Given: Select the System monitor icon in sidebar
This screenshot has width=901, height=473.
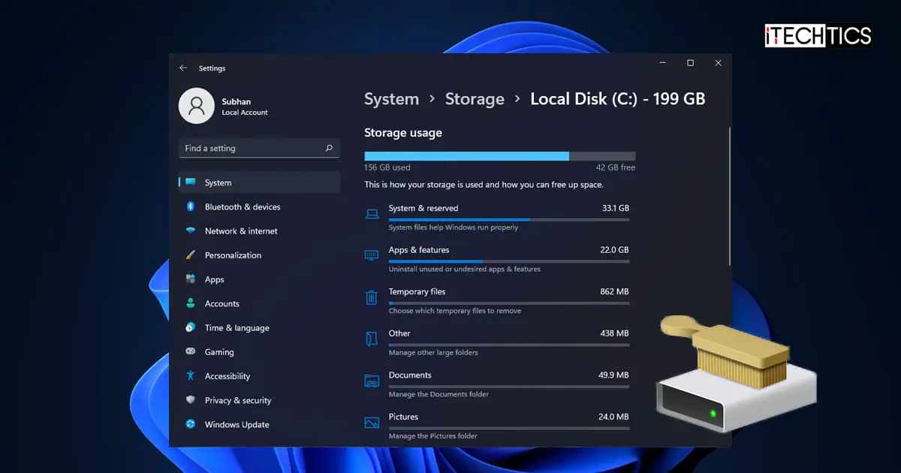Looking at the screenshot, I should 191,182.
